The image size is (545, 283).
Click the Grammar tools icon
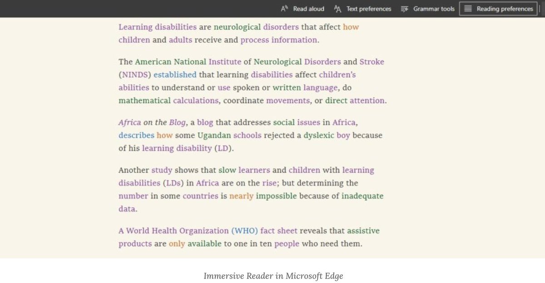[x=404, y=9]
